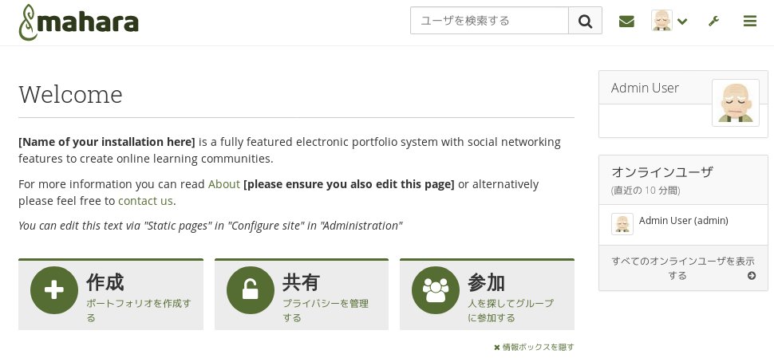
Task: Show all online users arrow link
Action: (x=683, y=268)
